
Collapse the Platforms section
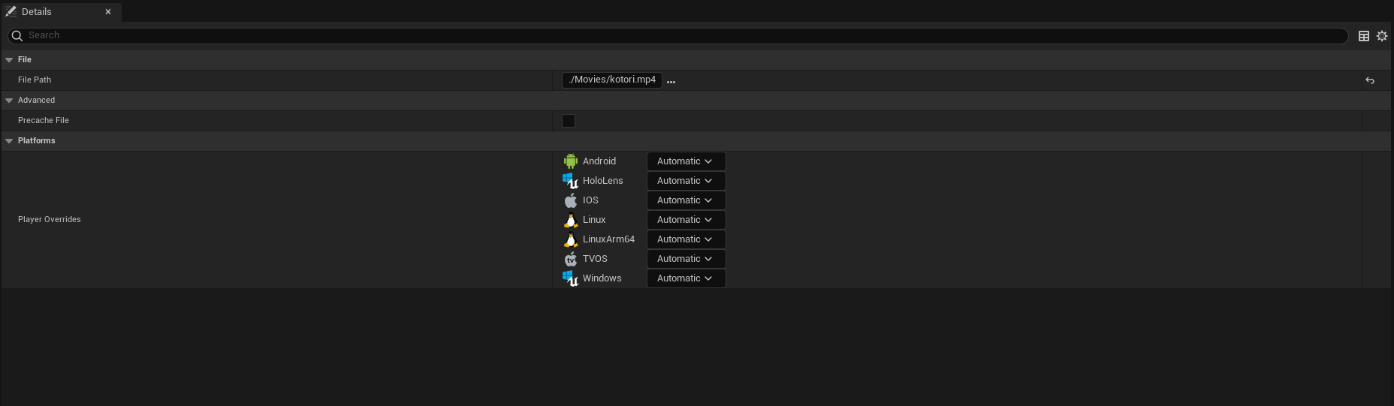[9, 141]
